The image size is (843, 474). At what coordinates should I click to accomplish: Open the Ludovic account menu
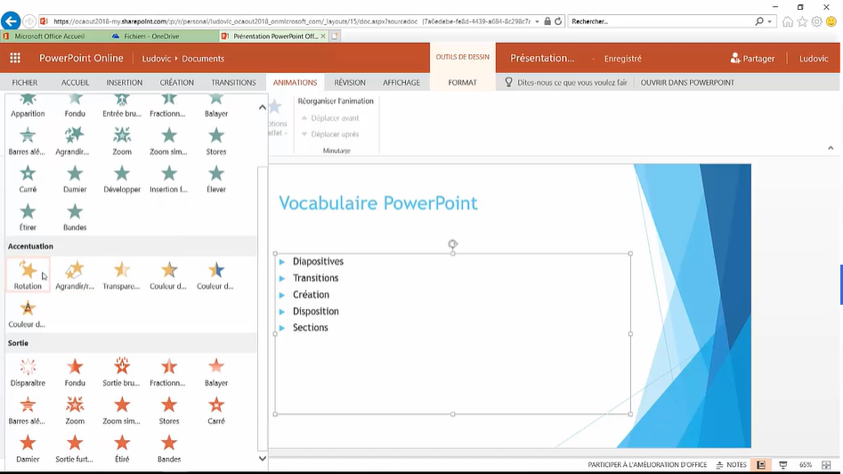814,58
